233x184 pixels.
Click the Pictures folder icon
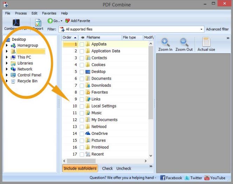tap(88, 140)
